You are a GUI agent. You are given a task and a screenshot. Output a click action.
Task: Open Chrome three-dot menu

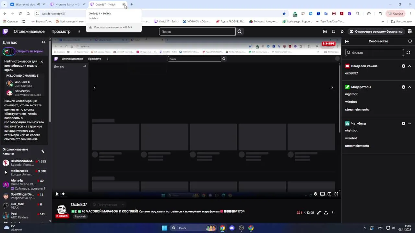point(410,14)
